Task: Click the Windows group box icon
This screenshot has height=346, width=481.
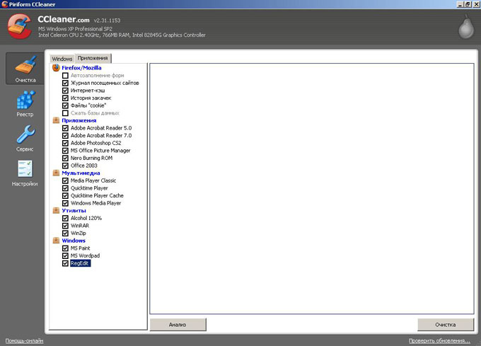Action: pyautogui.click(x=56, y=241)
